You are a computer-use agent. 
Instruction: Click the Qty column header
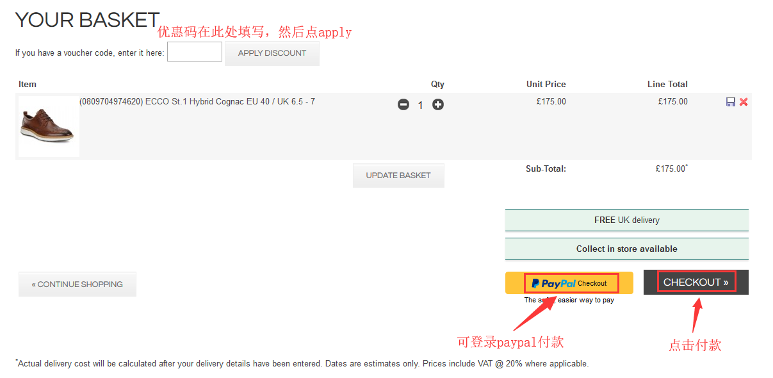coord(437,84)
